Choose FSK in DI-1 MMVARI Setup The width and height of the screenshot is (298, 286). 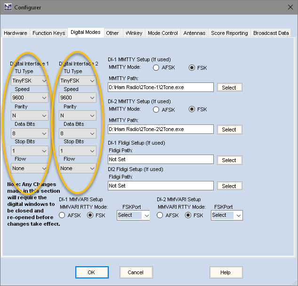click(x=90, y=215)
